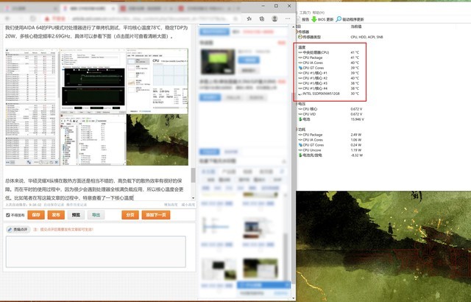This screenshot has height=302, width=471.
Task: Select the CPU IA Cores 40 °C row
Action: point(329,63)
